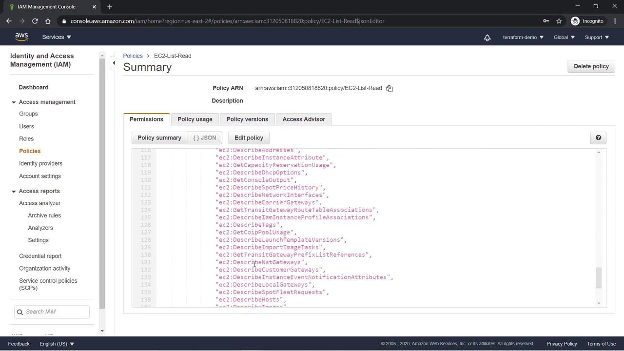
Task: Switch to Policy summary view
Action: [159, 138]
